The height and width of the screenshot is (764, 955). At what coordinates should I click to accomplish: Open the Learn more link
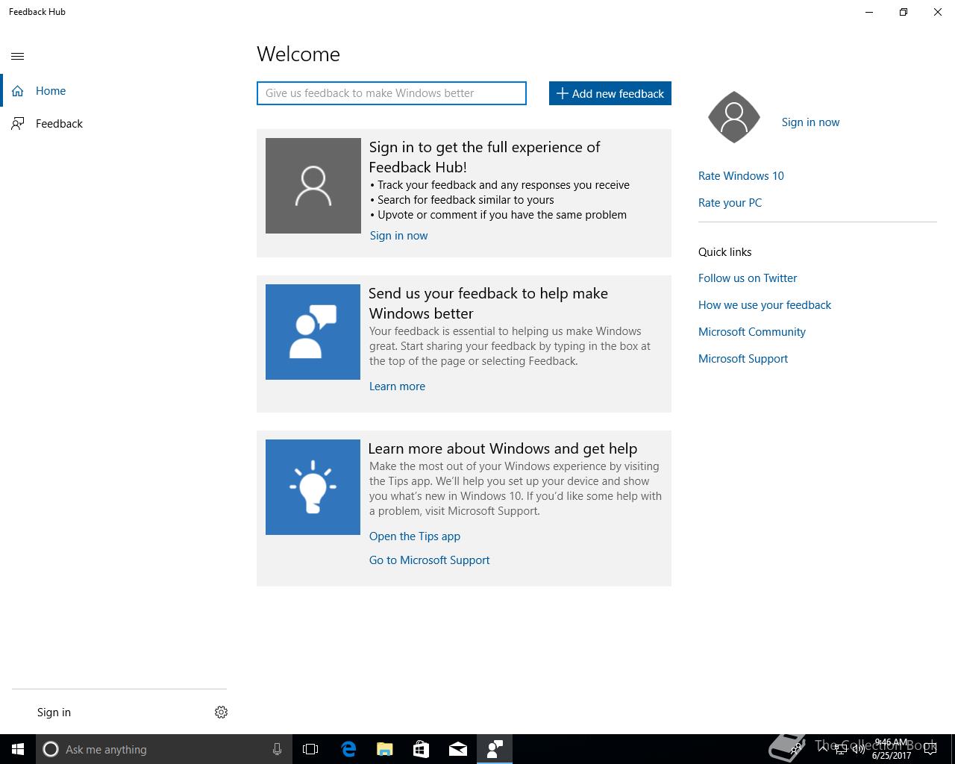tap(397, 386)
